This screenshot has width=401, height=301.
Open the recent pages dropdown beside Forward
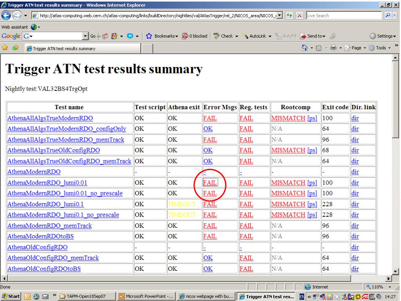coord(25,16)
